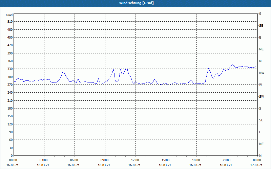This screenshot has width=271, height=169.
Task: Click the 00:00 label above 17.03.21
Action: (x=256, y=160)
